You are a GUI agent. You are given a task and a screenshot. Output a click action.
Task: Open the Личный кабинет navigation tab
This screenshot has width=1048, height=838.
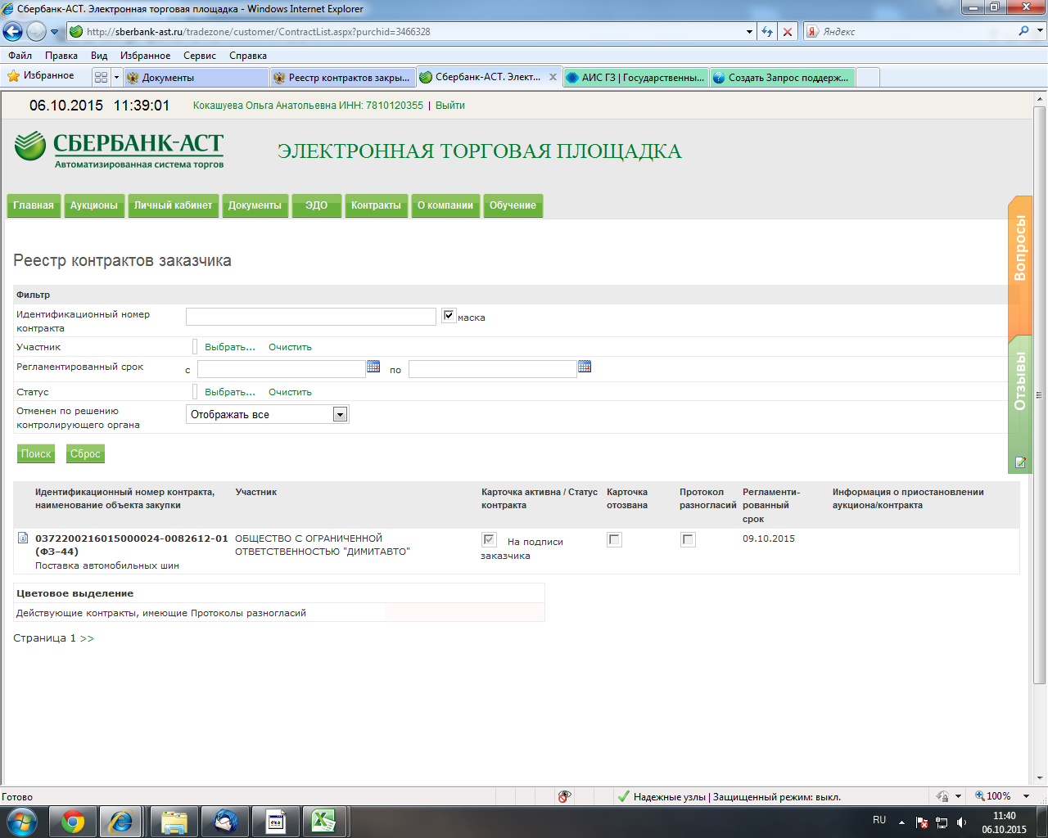pyautogui.click(x=173, y=205)
